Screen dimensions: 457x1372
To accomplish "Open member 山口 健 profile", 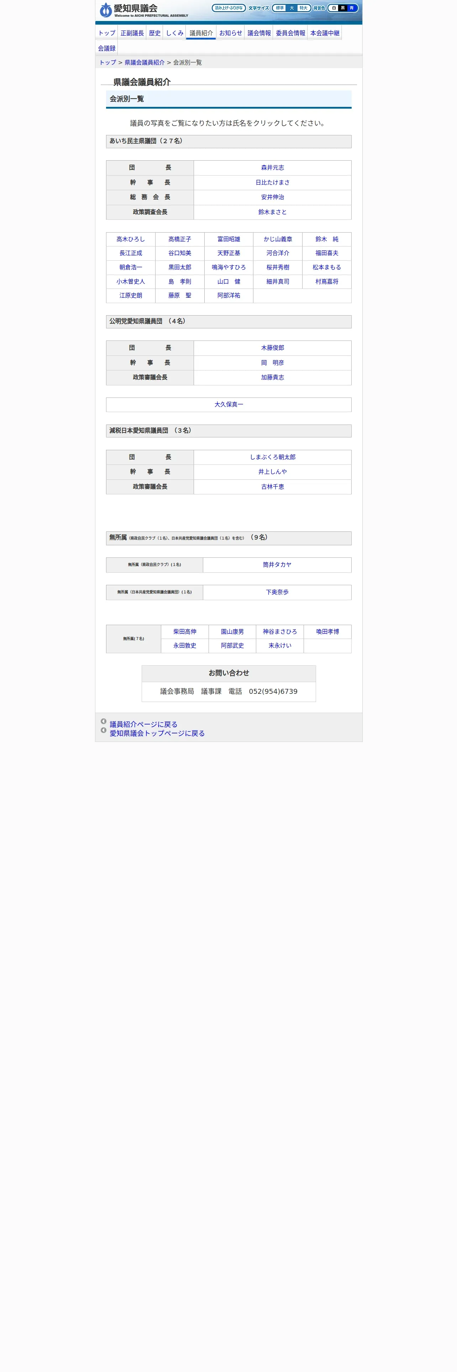I will (229, 282).
